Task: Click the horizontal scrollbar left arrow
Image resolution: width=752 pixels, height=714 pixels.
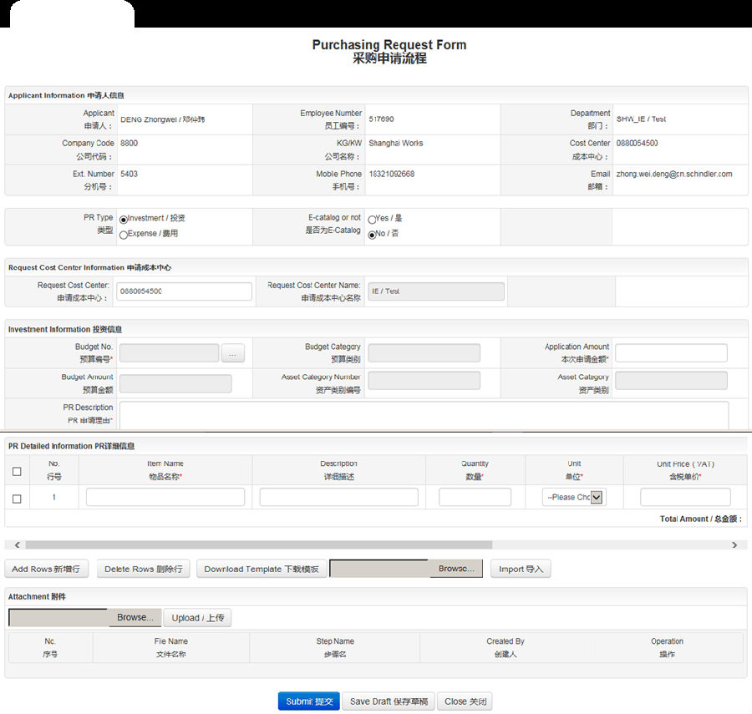Action: (18, 544)
